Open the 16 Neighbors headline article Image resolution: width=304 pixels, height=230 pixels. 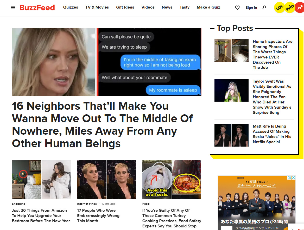[x=102, y=125]
